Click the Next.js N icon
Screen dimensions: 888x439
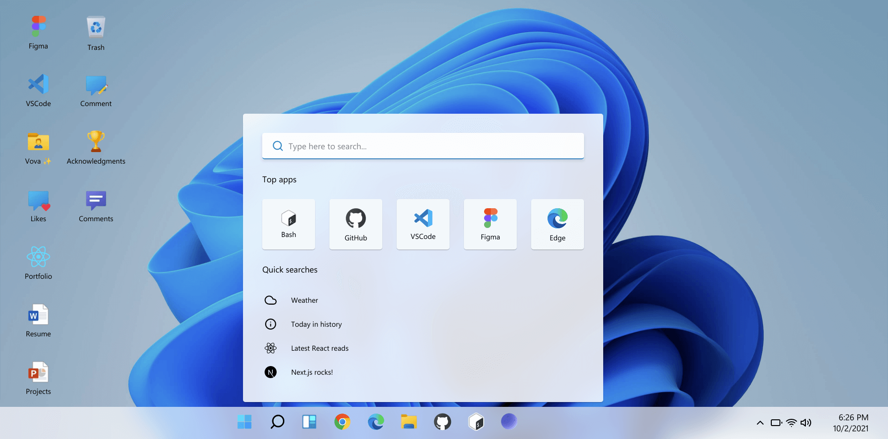coord(271,372)
